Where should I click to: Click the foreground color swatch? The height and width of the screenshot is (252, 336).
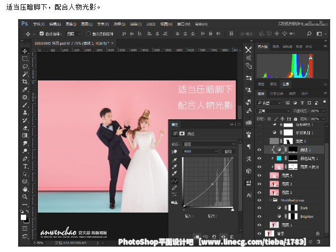[x=23, y=217]
